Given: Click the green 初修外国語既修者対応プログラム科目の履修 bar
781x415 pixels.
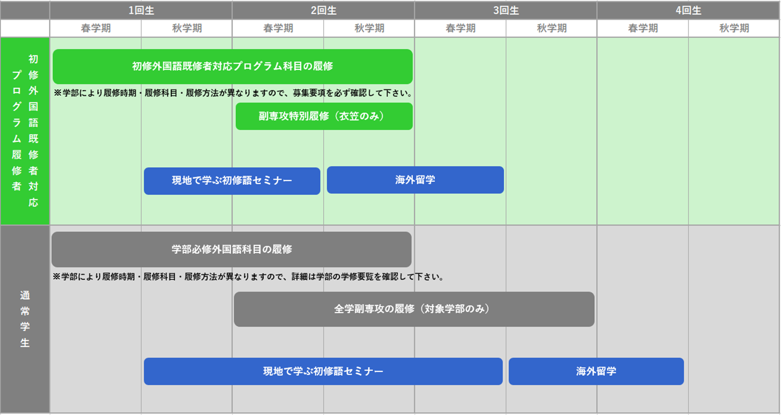Looking at the screenshot, I should 232,66.
